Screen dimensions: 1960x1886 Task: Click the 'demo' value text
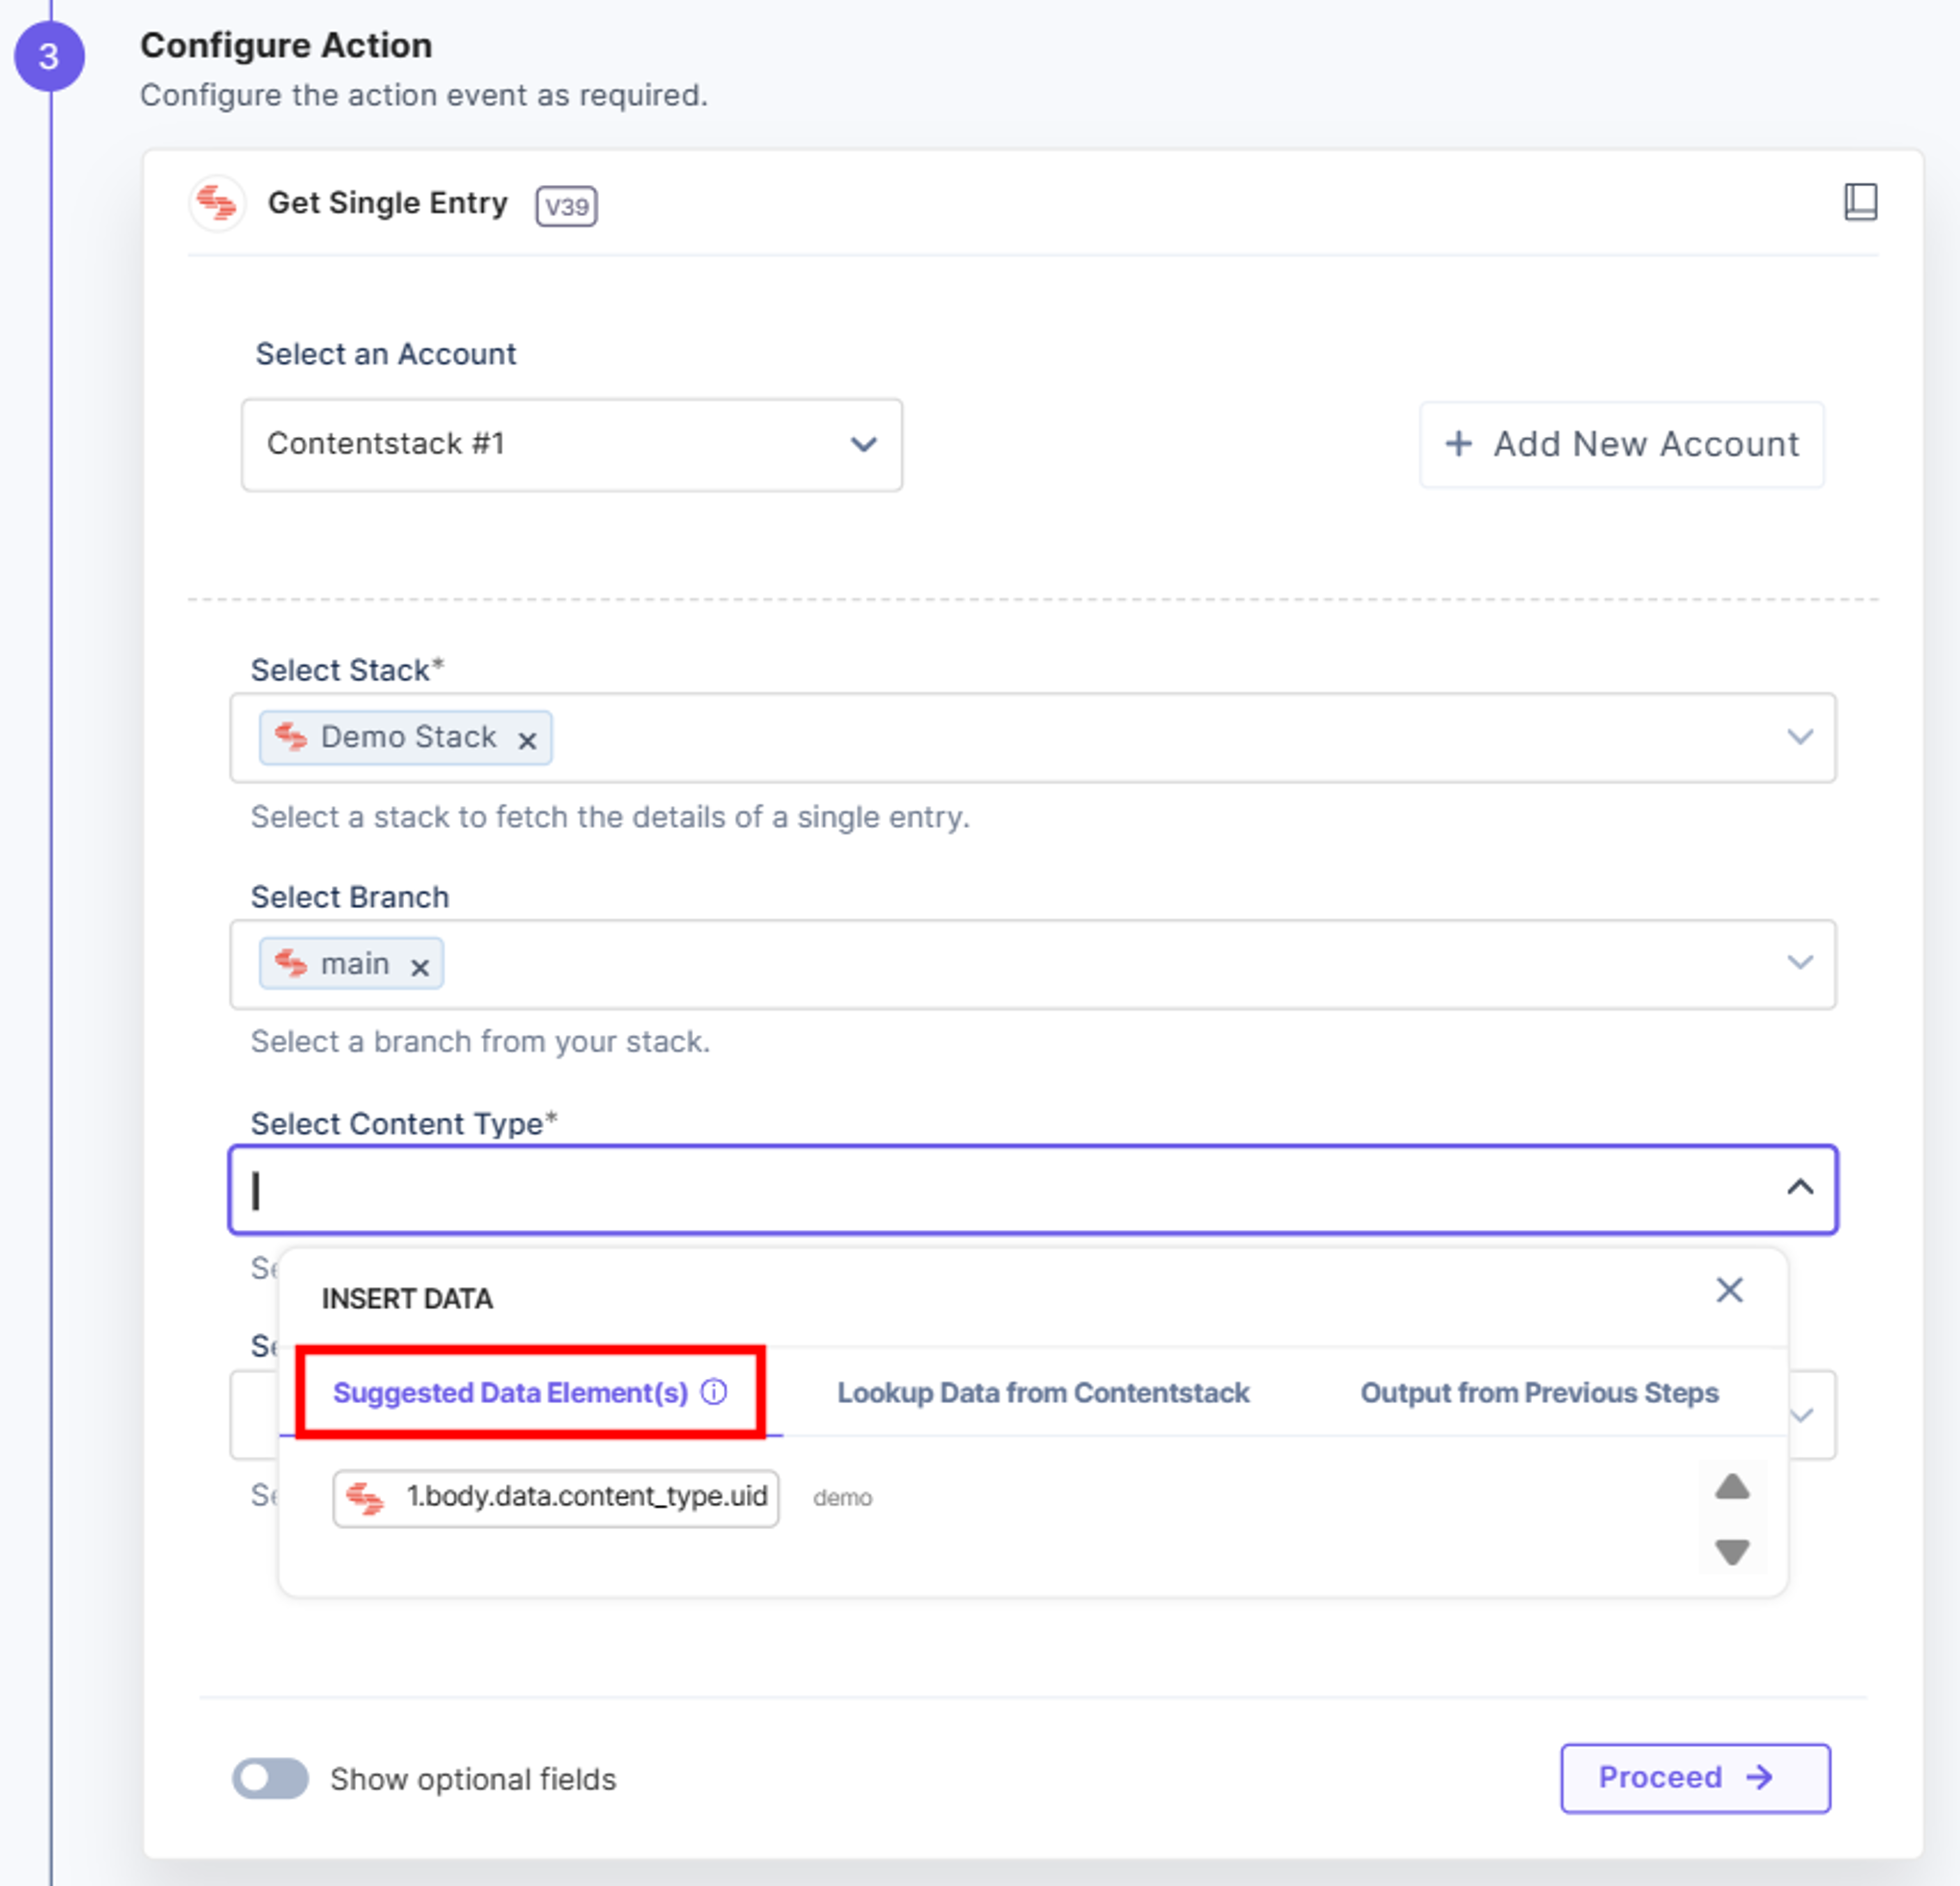[842, 1497]
